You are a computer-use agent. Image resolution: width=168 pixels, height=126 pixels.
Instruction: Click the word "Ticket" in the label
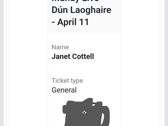[60, 81]
